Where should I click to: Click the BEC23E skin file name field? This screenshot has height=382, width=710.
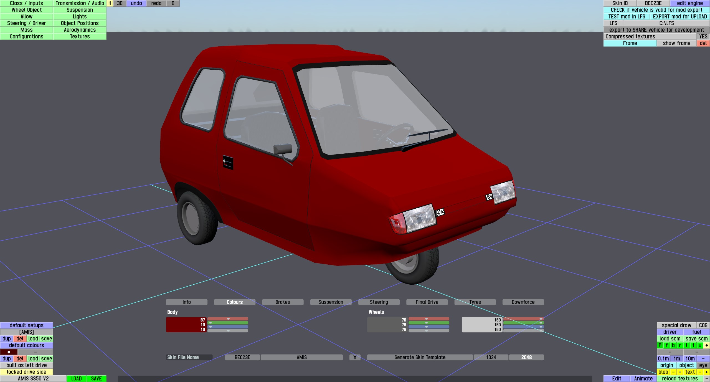[242, 357]
